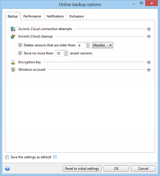160x176 pixels.
Task: Click the Encryption key heading text
Action: pyautogui.click(x=30, y=62)
